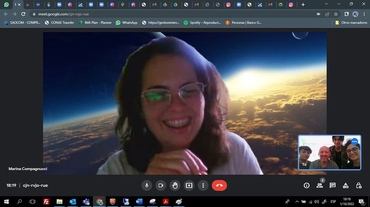This screenshot has width=370, height=207.
Task: Switch to the Google Maps tab
Action: click(123, 5)
